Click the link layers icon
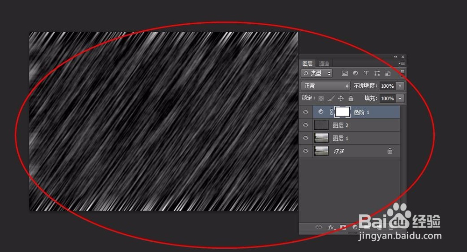The width and height of the screenshot is (467, 252). pos(318,227)
